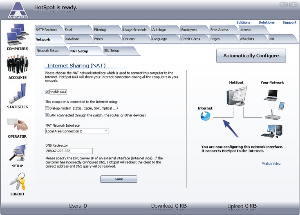The image size is (300, 215).
Task: Open the Editions link
Action: pos(243,22)
